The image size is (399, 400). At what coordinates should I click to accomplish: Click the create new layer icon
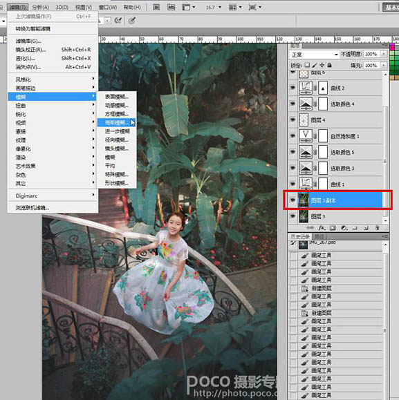pos(366,228)
